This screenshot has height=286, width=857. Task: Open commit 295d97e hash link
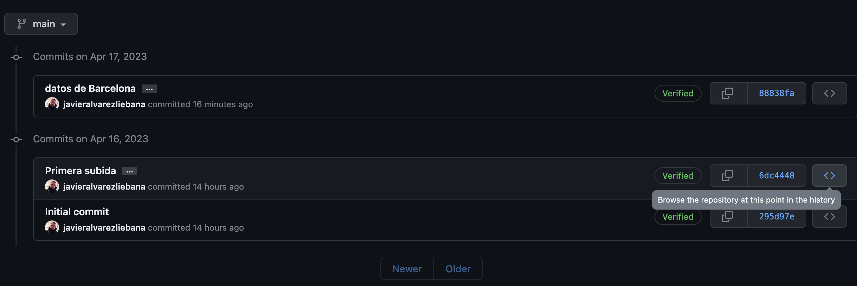point(777,217)
